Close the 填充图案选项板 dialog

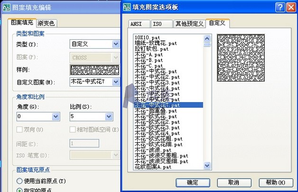291,8
